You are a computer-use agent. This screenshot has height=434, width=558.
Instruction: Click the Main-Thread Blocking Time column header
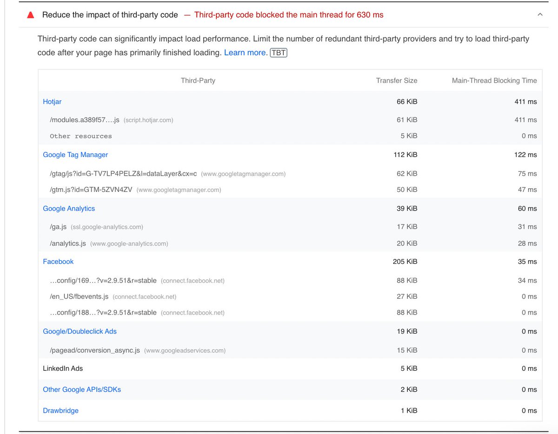494,80
